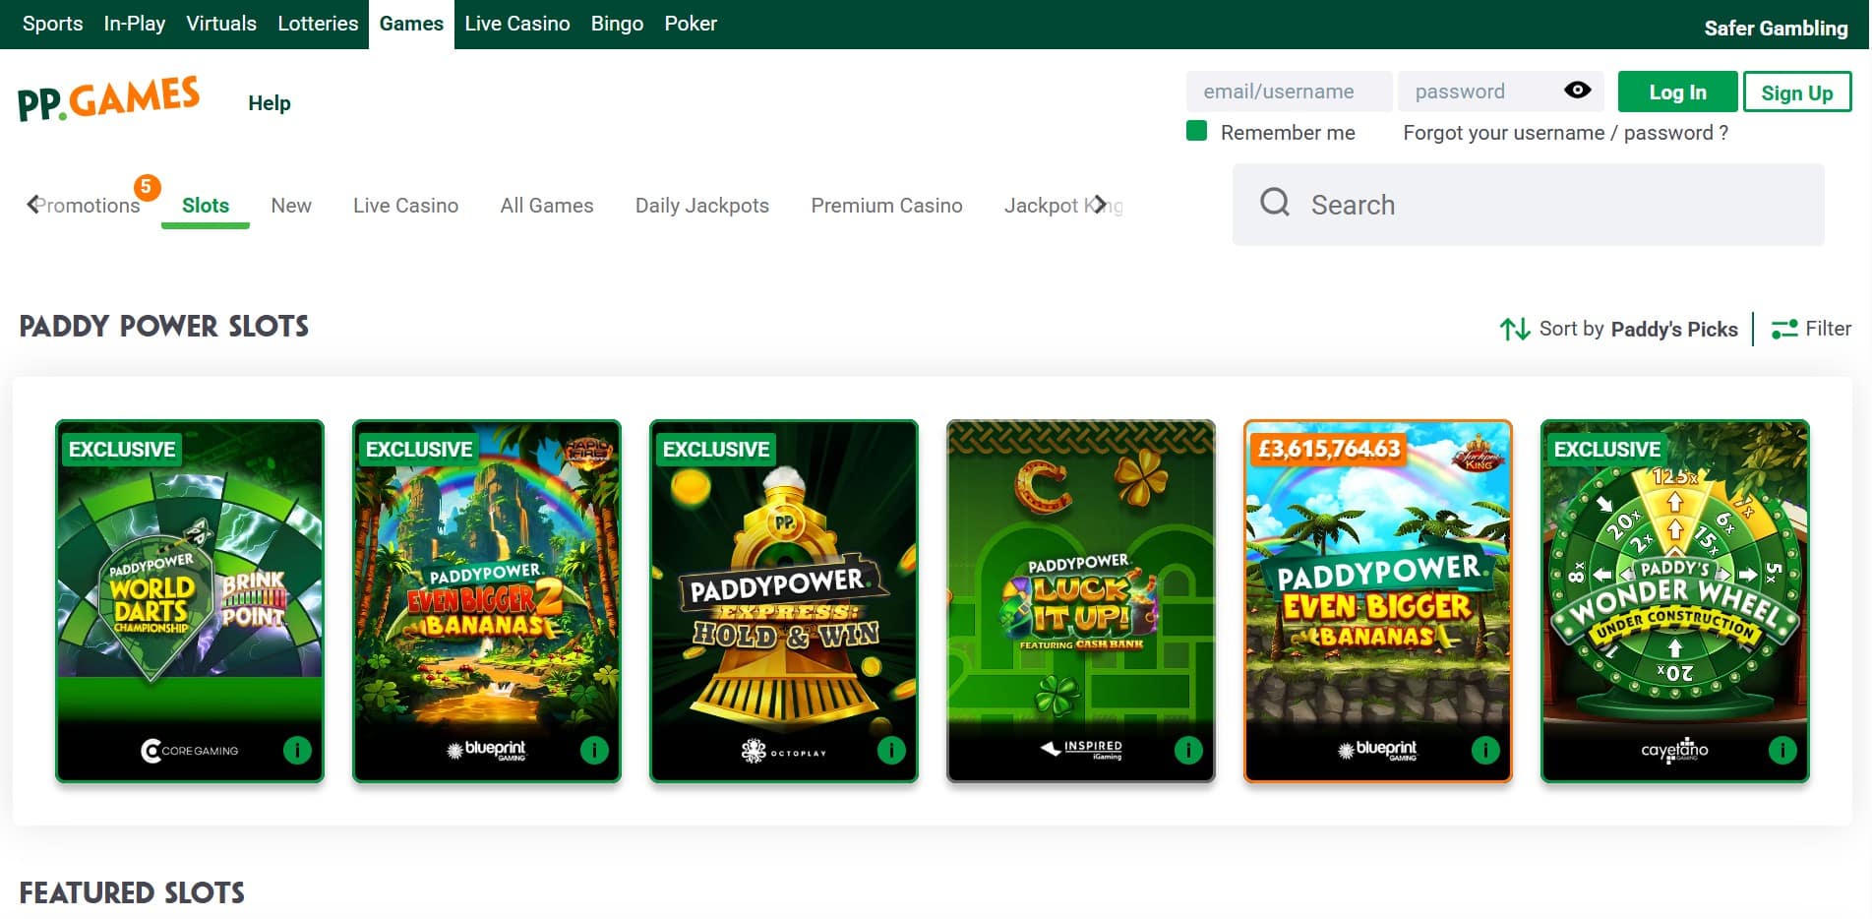Image resolution: width=1872 pixels, height=919 pixels.
Task: Click the magnifier icon in search bar
Action: tap(1275, 203)
